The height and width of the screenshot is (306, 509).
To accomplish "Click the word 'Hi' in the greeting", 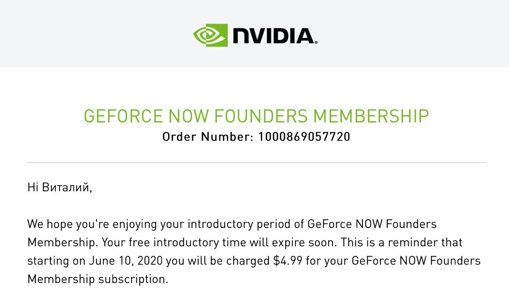I will click(x=33, y=187).
